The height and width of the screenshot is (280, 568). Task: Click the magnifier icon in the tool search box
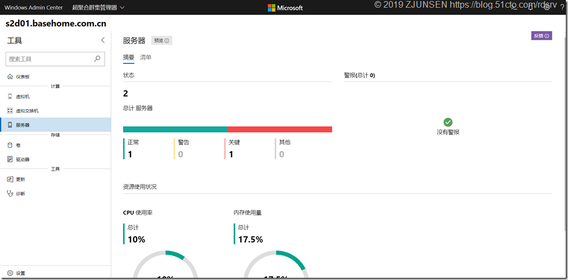pyautogui.click(x=97, y=59)
